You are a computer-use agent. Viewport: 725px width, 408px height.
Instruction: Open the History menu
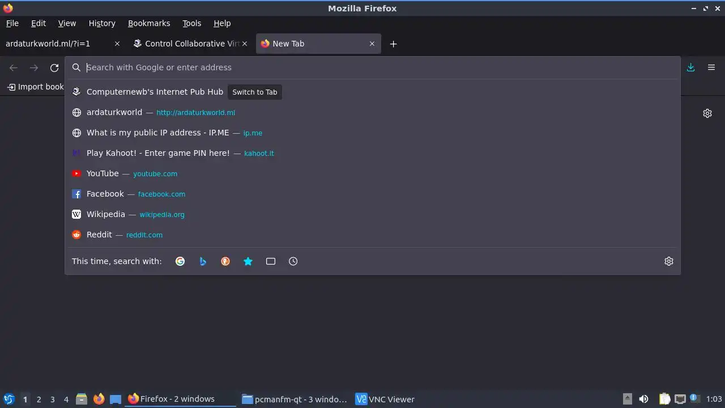tap(102, 23)
